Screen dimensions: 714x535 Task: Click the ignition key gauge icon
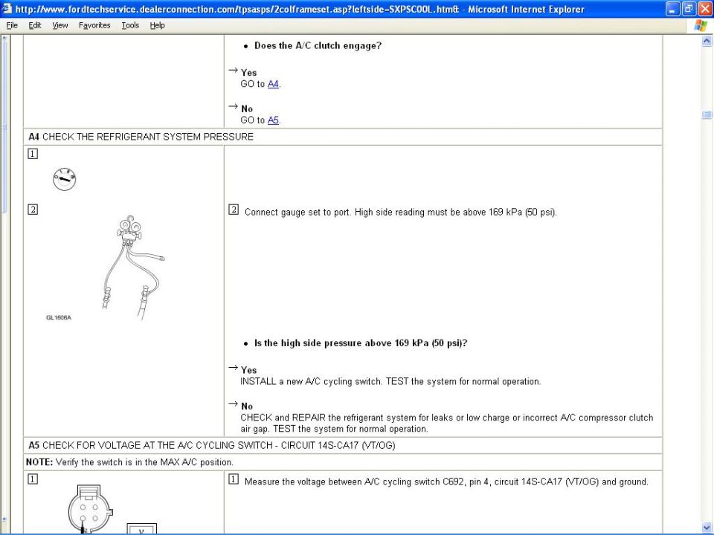(64, 179)
